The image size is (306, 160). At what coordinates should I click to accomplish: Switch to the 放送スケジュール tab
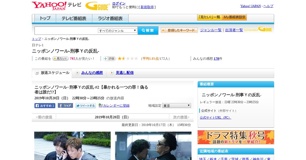(52, 73)
